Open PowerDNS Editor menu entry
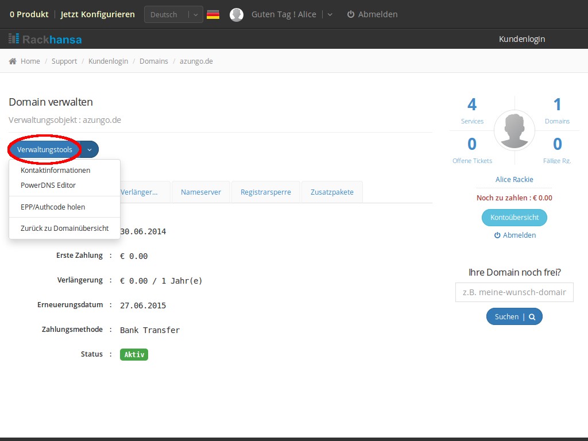588x441 pixels. 48,185
